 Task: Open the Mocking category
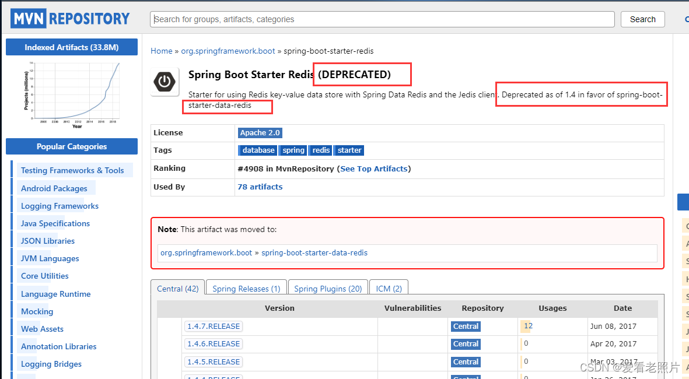[37, 311]
